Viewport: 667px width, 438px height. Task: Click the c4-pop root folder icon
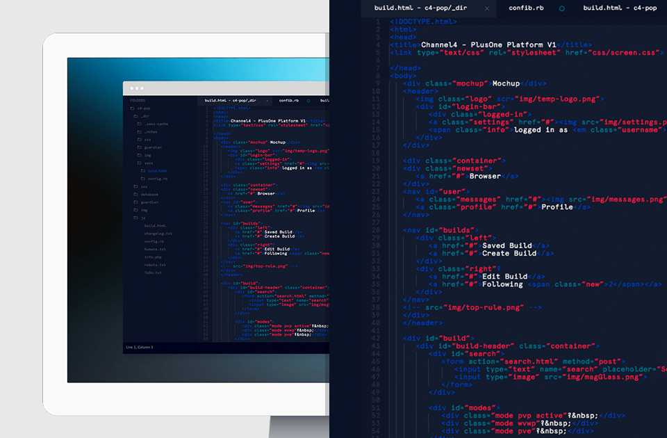(132, 108)
